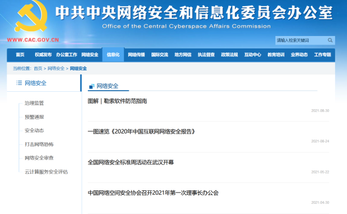Image resolution: width=347 pixels, height=214 pixels.
Task: Click the search magnifier icon
Action: (330, 41)
